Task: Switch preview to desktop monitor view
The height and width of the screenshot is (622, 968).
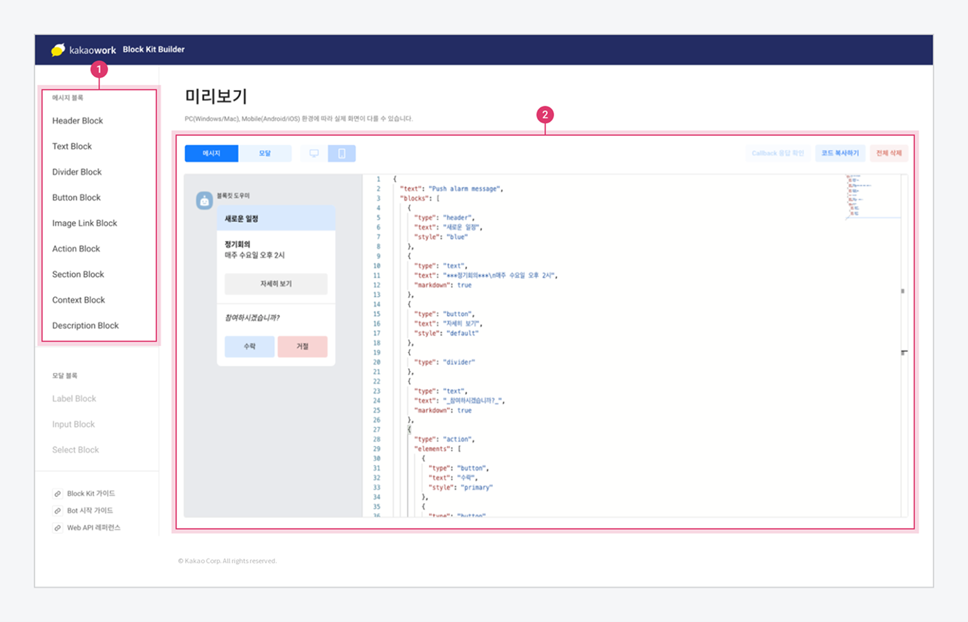Action: coord(314,153)
